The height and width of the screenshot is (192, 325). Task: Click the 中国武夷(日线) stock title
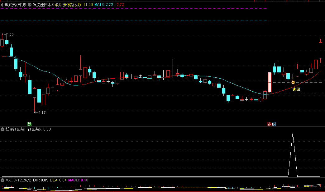pos(14,5)
